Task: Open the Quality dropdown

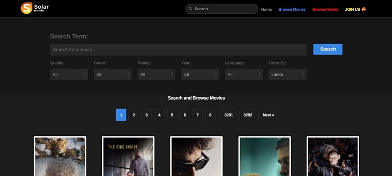Action: (x=69, y=74)
